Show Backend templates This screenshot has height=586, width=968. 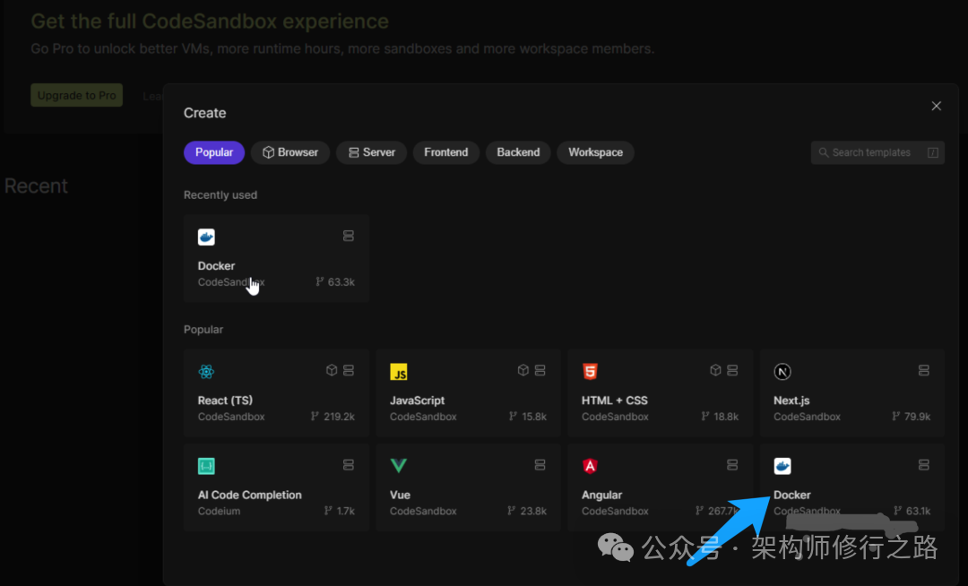(x=518, y=152)
